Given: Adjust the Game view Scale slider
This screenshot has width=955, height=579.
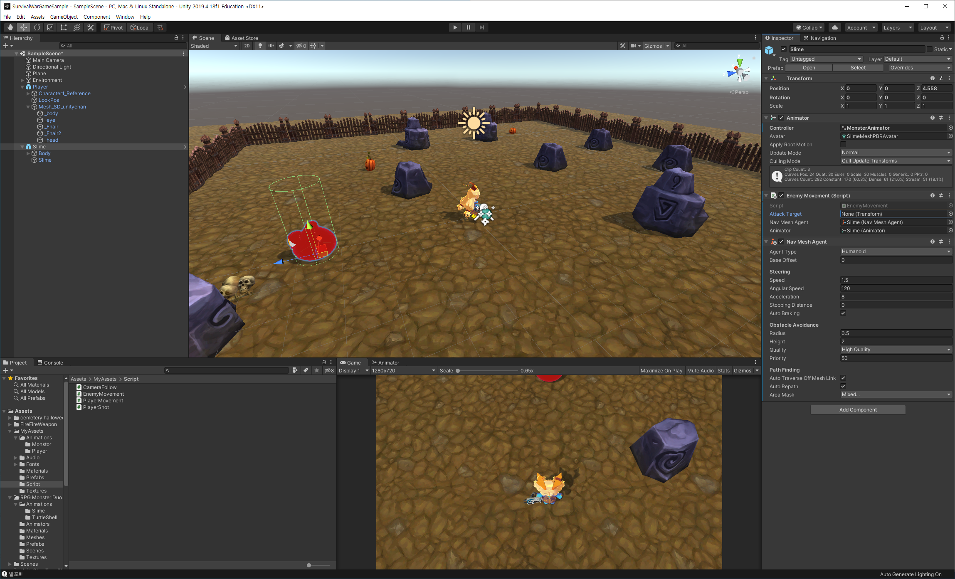Looking at the screenshot, I should (458, 370).
